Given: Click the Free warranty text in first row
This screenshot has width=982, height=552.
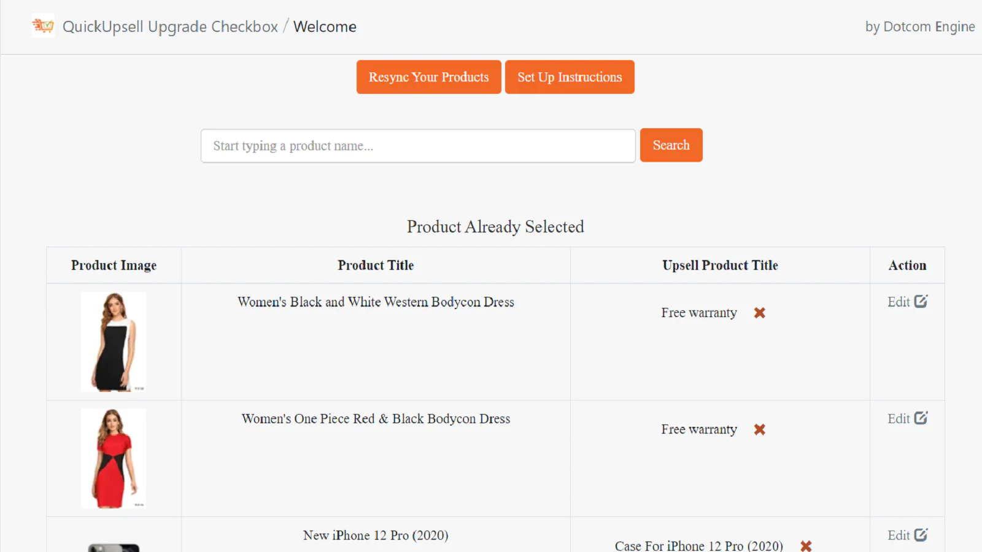Looking at the screenshot, I should [x=698, y=313].
